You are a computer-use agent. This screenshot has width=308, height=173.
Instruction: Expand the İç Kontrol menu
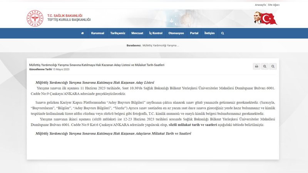[x=156, y=33]
